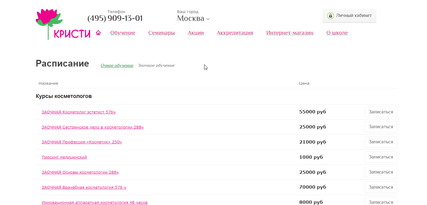
Task: Click the phone number (495) 909-13-01
Action: click(115, 18)
